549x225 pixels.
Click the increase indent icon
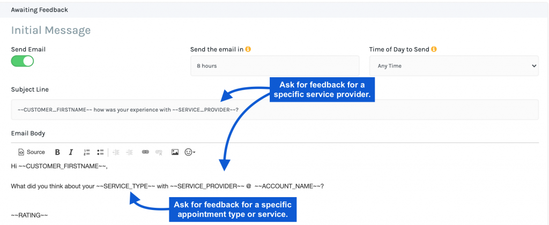130,152
